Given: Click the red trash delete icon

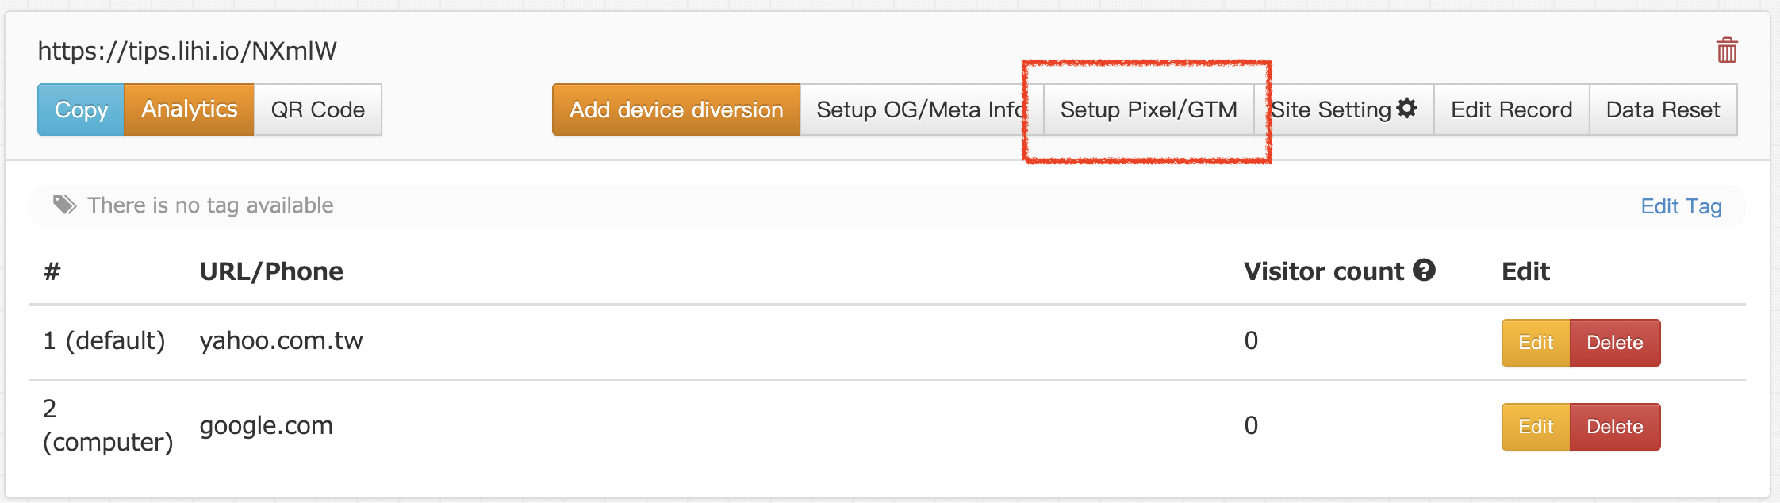Looking at the screenshot, I should [1727, 51].
